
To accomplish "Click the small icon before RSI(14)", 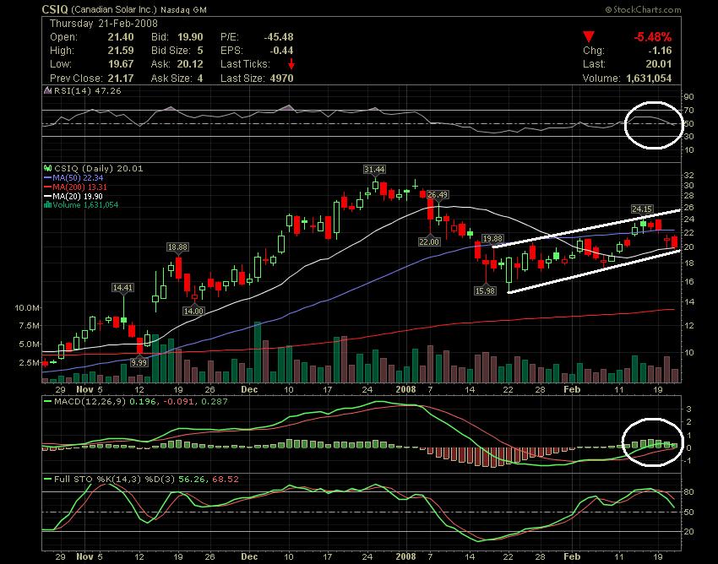I will coord(47,90).
